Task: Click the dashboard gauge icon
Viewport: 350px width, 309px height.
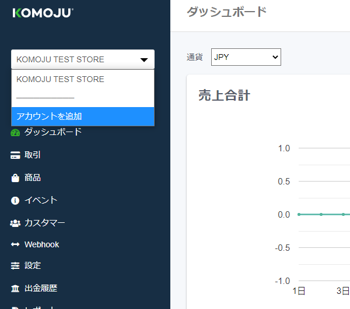Action: coord(15,133)
